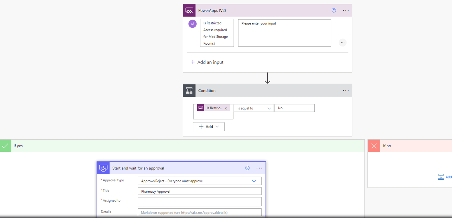The width and height of the screenshot is (452, 218).
Task: Open help for Start and wait for approval
Action: pos(247,168)
